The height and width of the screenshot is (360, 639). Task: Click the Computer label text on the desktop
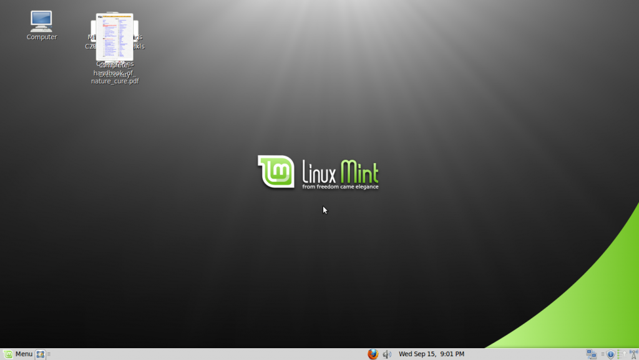tap(41, 37)
